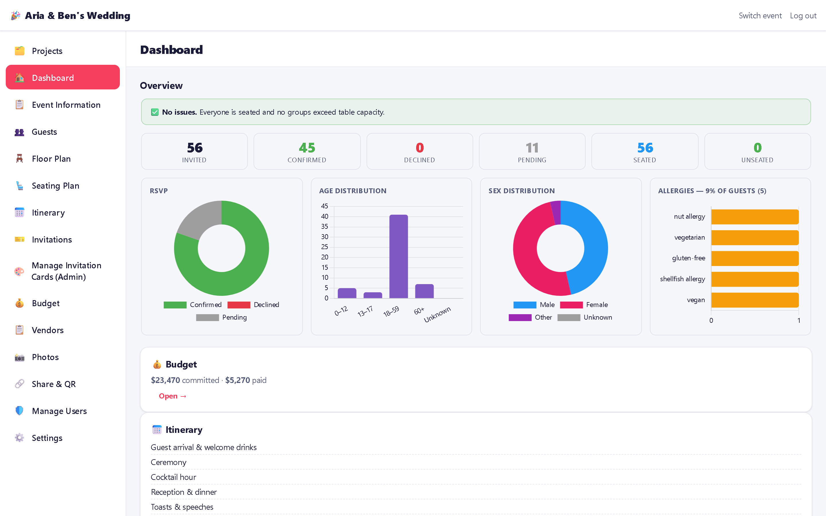This screenshot has height=516, width=826.
Task: Click the Seating Plan seat icon
Action: (x=20, y=186)
